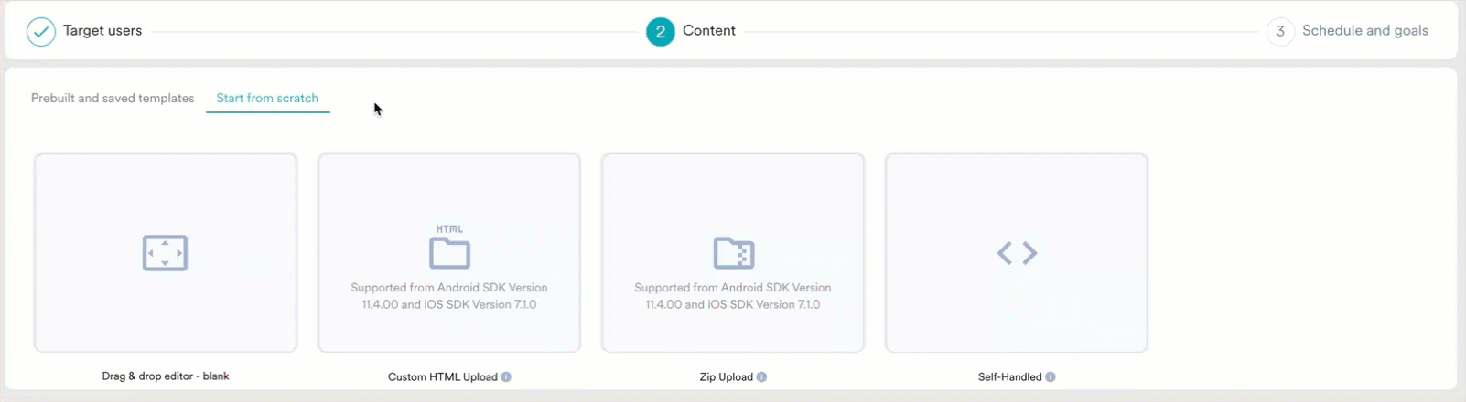Screen dimensions: 1466x402
Task: Click the step 3 number circle
Action: click(x=1280, y=32)
